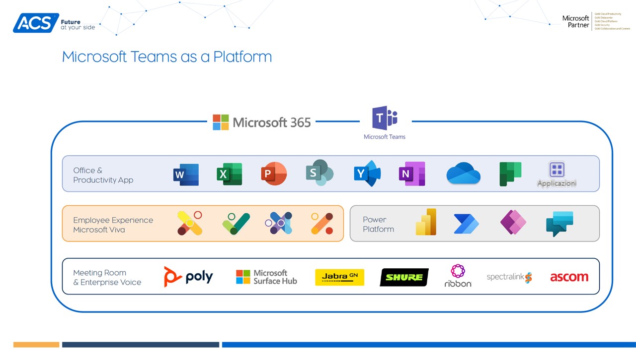Click the Yammer icon
The width and height of the screenshot is (636, 357).
367,174
